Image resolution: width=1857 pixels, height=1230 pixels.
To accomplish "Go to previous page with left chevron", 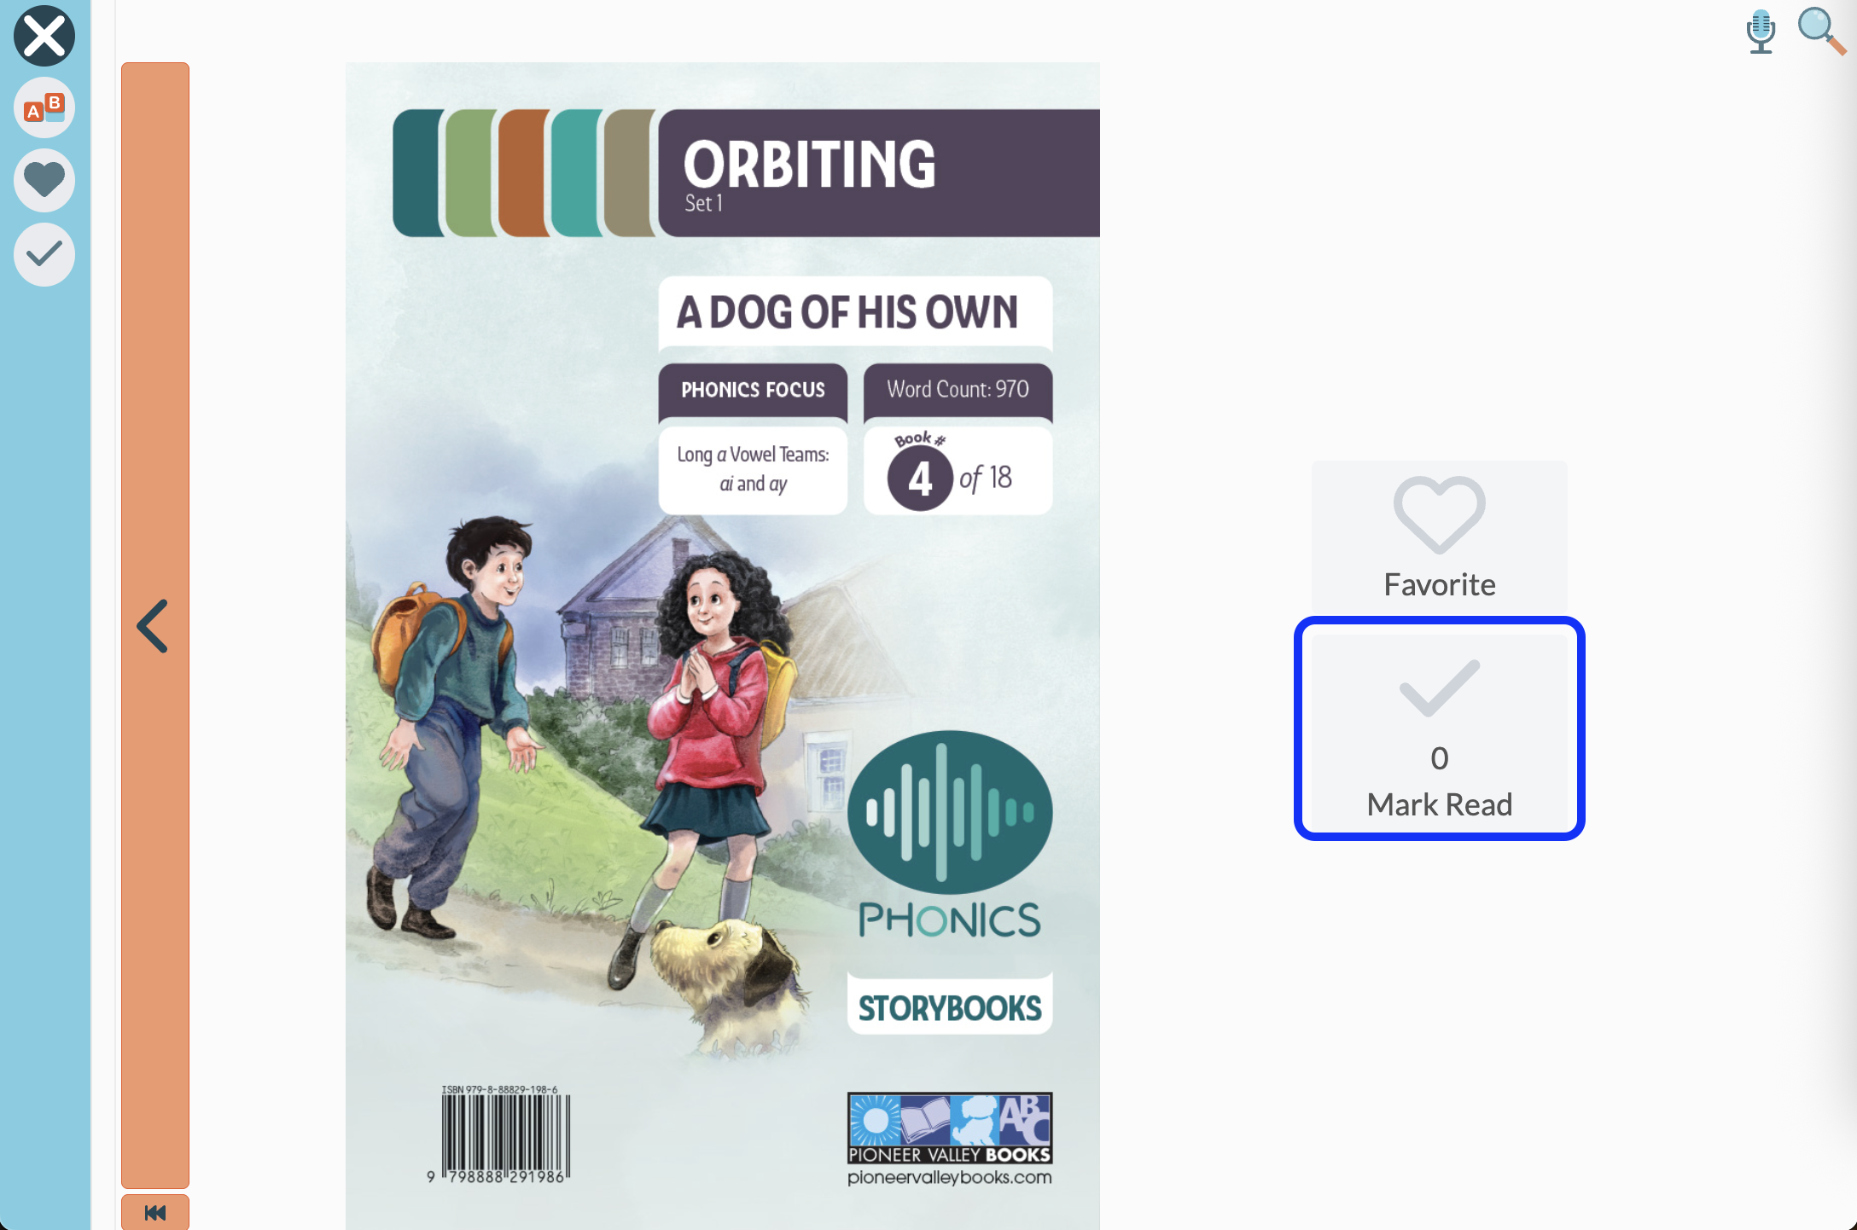I will (154, 626).
